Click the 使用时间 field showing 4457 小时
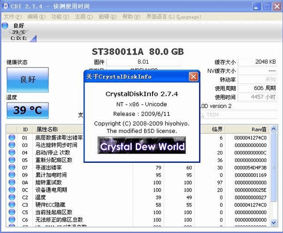 [x=257, y=97]
